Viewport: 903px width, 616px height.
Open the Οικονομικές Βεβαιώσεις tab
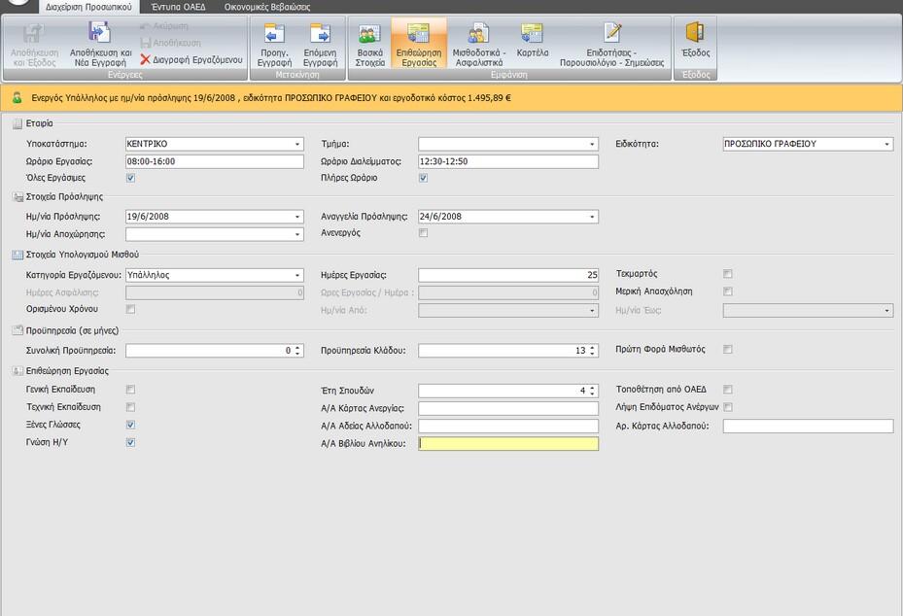(267, 7)
